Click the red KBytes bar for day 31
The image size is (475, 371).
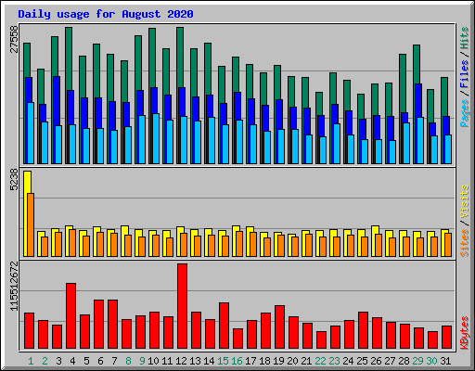[446, 337]
